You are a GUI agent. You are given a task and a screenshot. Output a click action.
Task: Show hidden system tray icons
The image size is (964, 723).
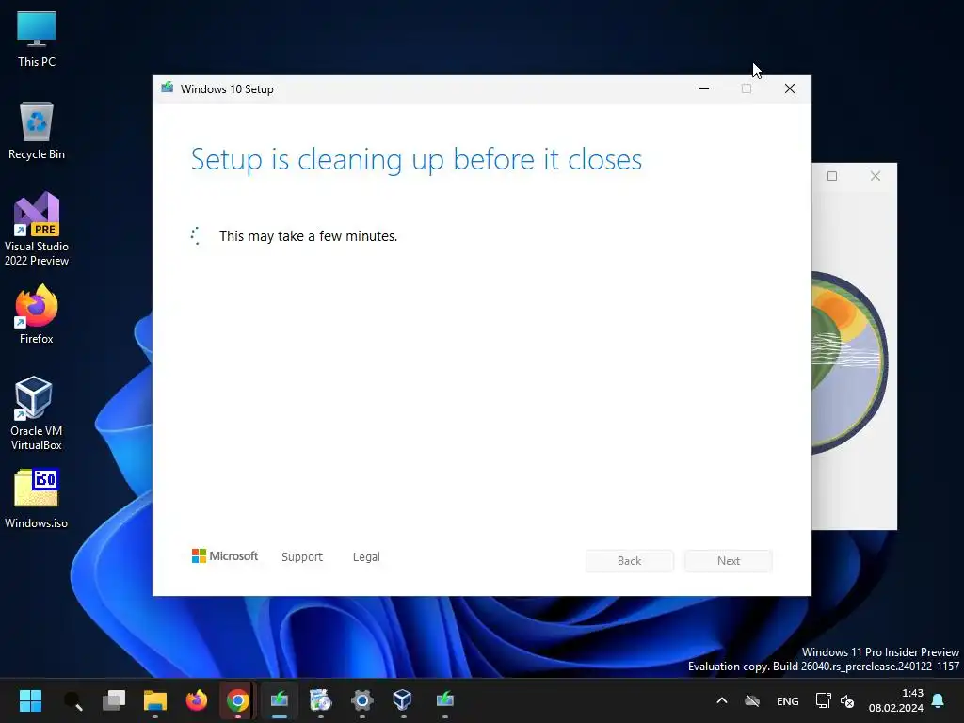(722, 700)
